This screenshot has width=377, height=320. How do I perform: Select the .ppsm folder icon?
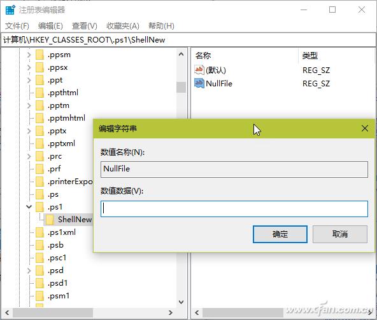point(39,55)
